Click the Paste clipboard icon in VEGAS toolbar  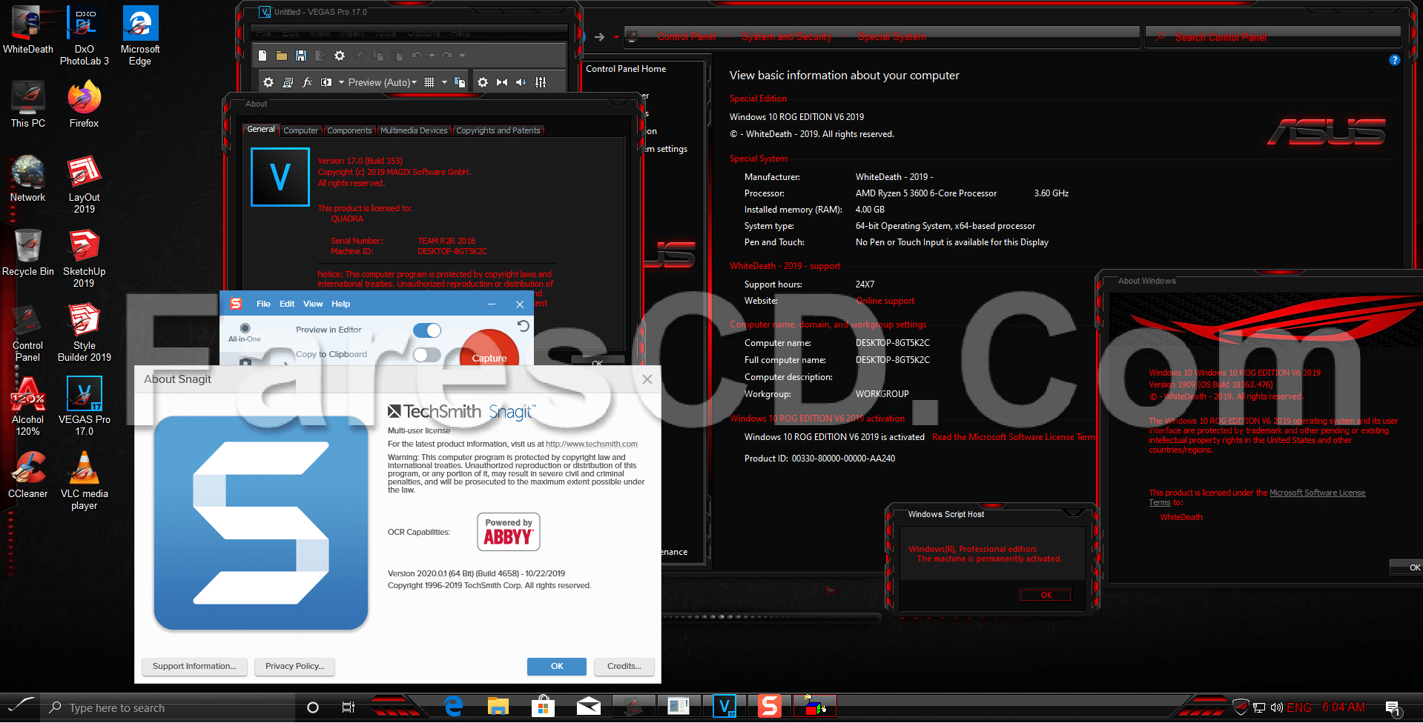click(397, 56)
